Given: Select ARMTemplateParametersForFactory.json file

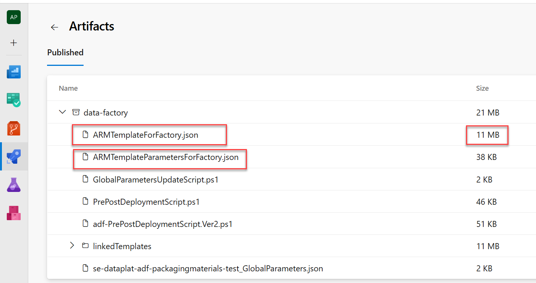Looking at the screenshot, I should [166, 157].
